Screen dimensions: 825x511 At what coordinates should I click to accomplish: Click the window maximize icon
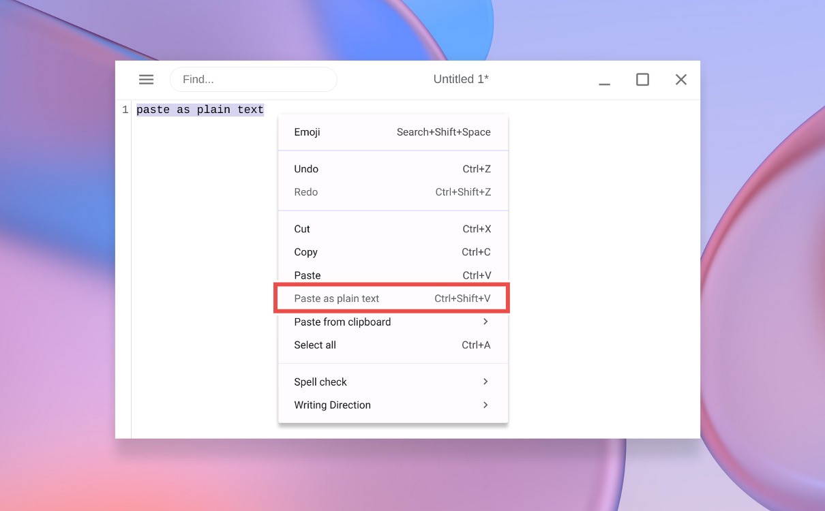[x=642, y=79]
